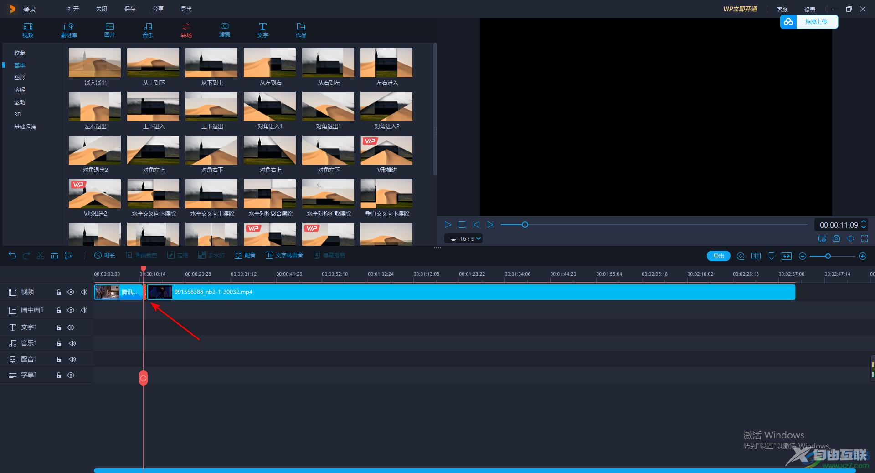The height and width of the screenshot is (473, 875).
Task: Mute the 视频 track audio
Action: pyautogui.click(x=84, y=292)
